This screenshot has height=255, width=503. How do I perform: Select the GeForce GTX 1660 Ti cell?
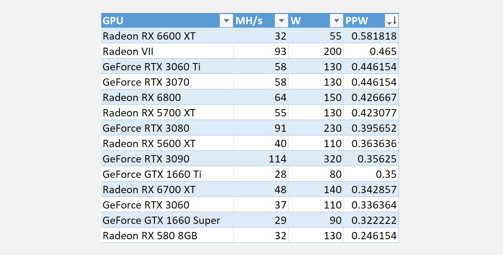[167, 174]
